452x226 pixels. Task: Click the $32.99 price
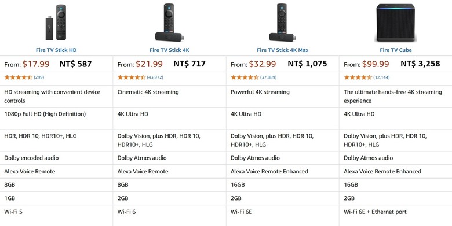click(263, 64)
